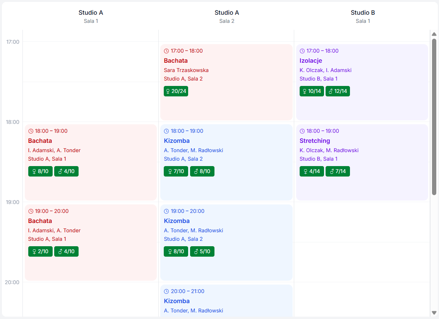The image size is (439, 319).
Task: Click male 5/10 badge on 19:00 Kizomba
Action: tap(202, 252)
